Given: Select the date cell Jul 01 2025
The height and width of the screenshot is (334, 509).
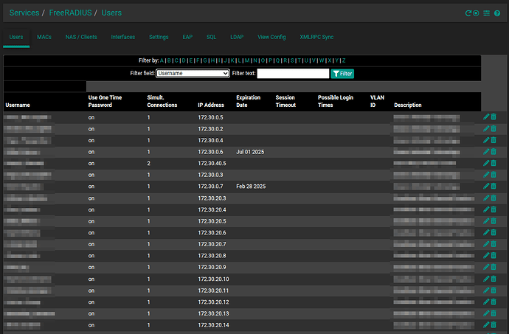Looking at the screenshot, I should click(x=250, y=152).
